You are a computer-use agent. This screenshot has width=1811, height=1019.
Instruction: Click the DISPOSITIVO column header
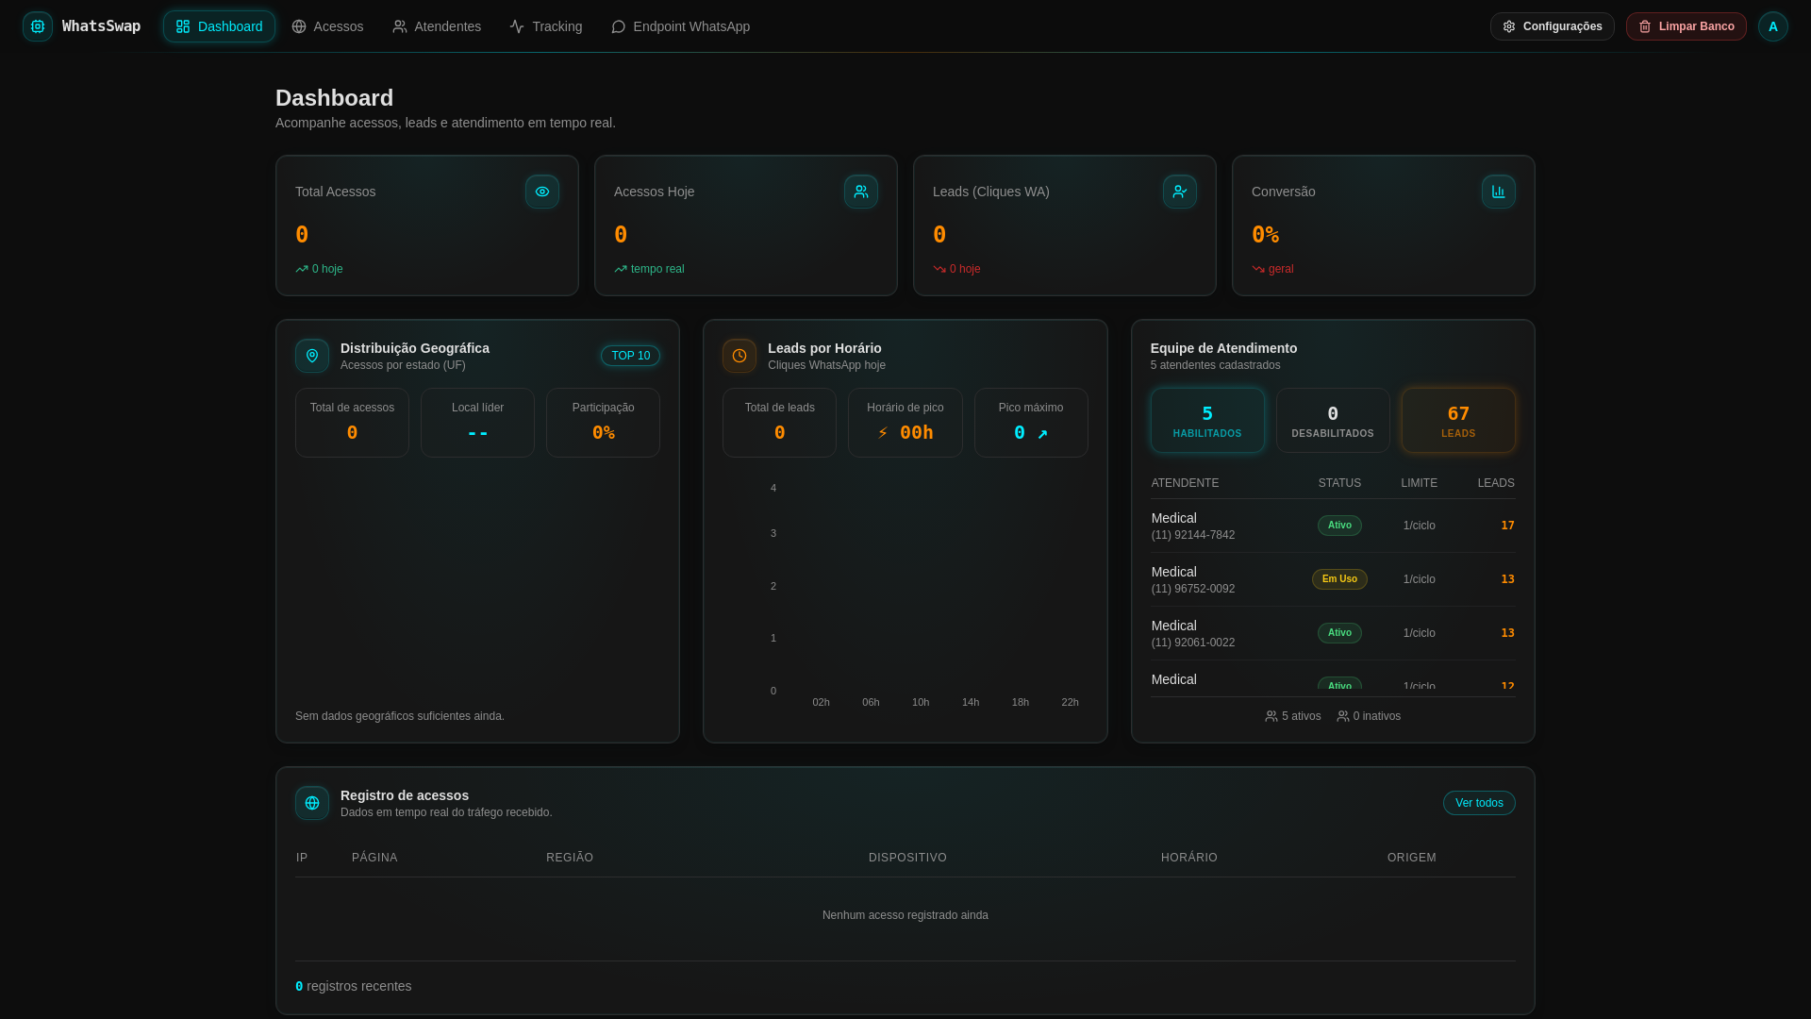click(x=907, y=858)
